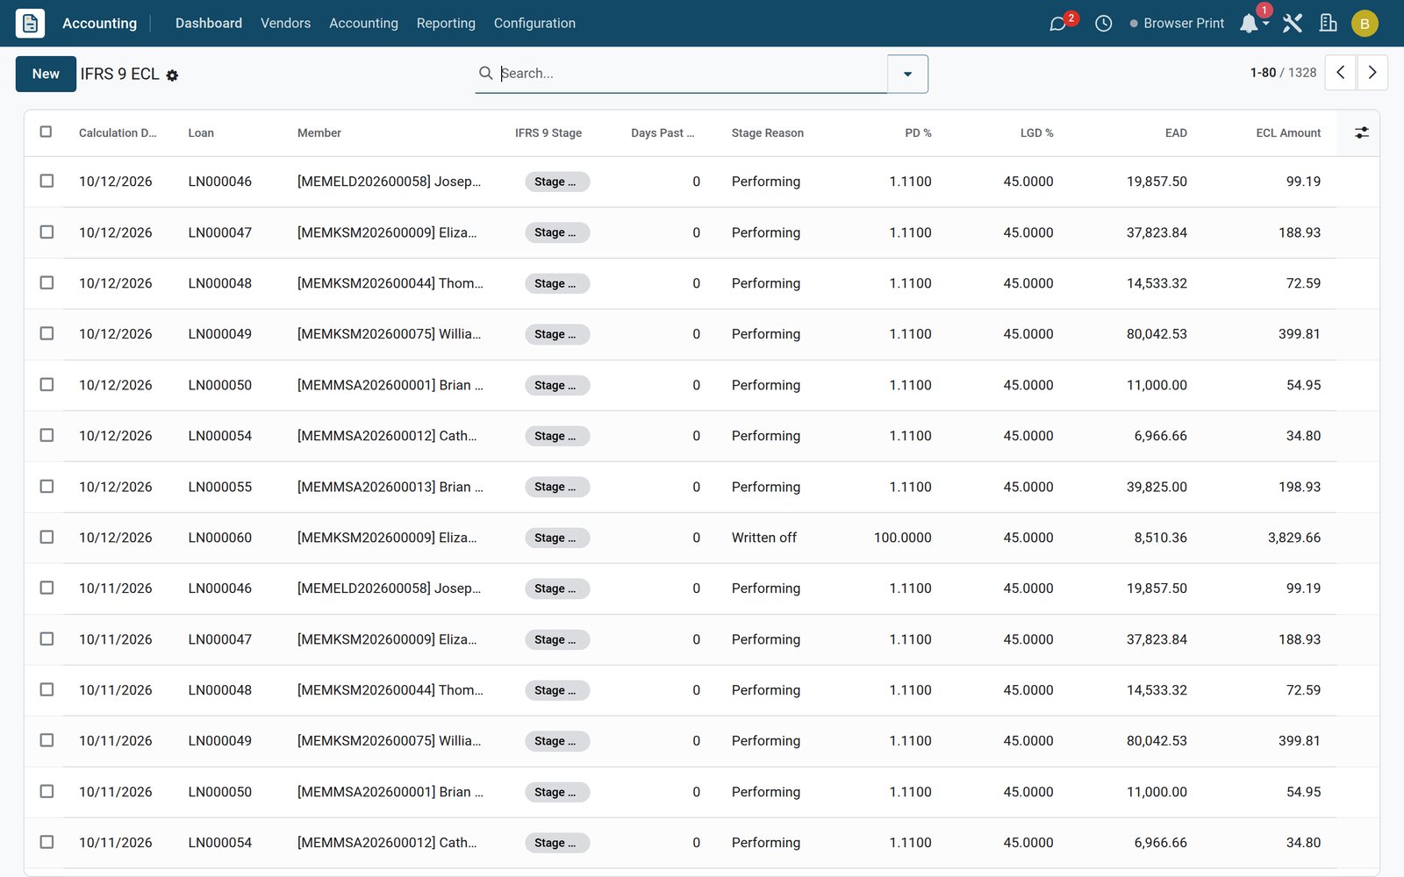Click Stage badge in 10/12/2026 LN000047 row
Screen dimensions: 1404x877
point(556,232)
